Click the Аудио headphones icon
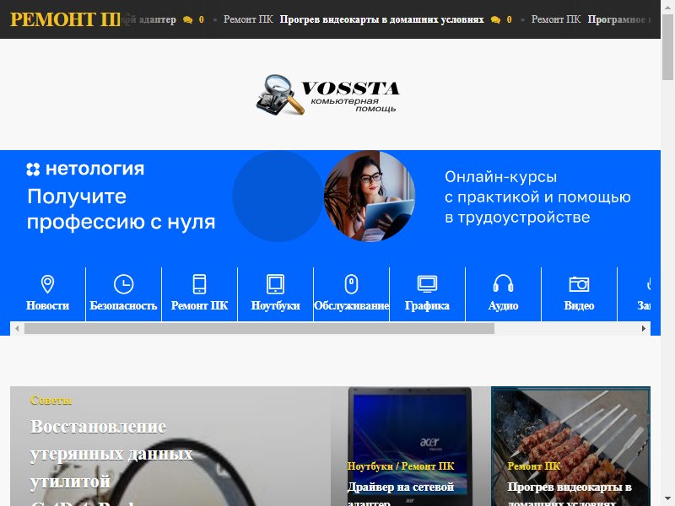Screen dimensions: 675x506 pyautogui.click(x=503, y=284)
